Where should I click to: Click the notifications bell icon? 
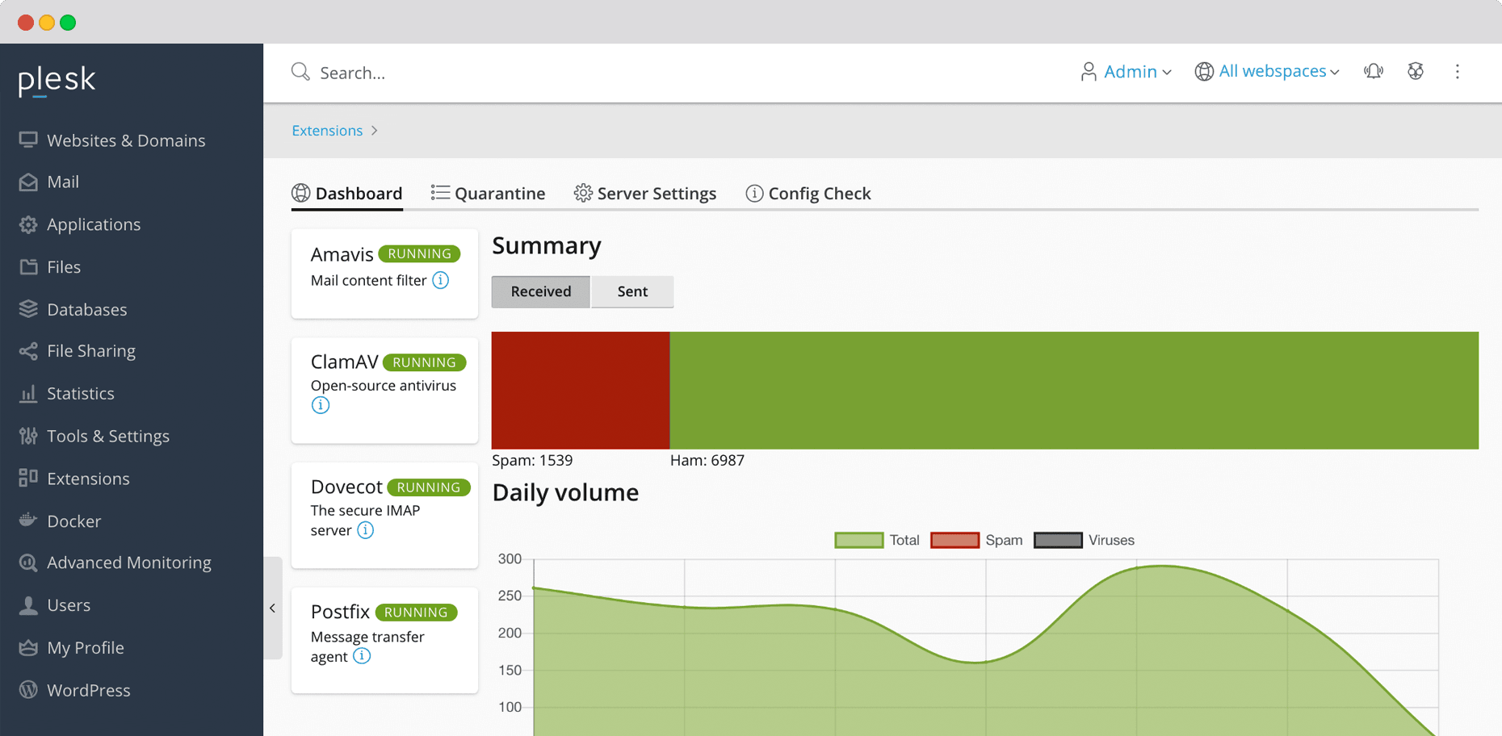coord(1373,72)
